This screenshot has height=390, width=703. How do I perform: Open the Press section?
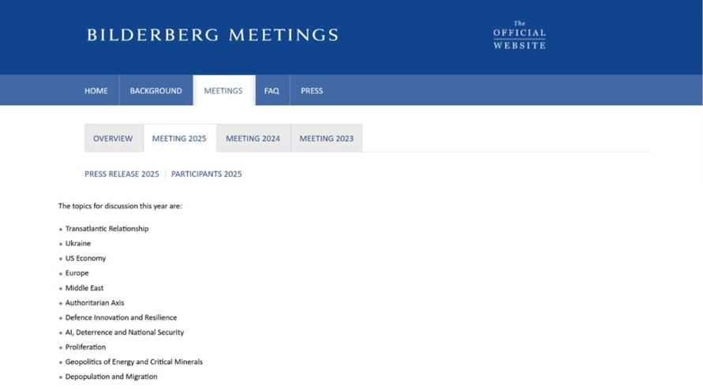tap(312, 91)
